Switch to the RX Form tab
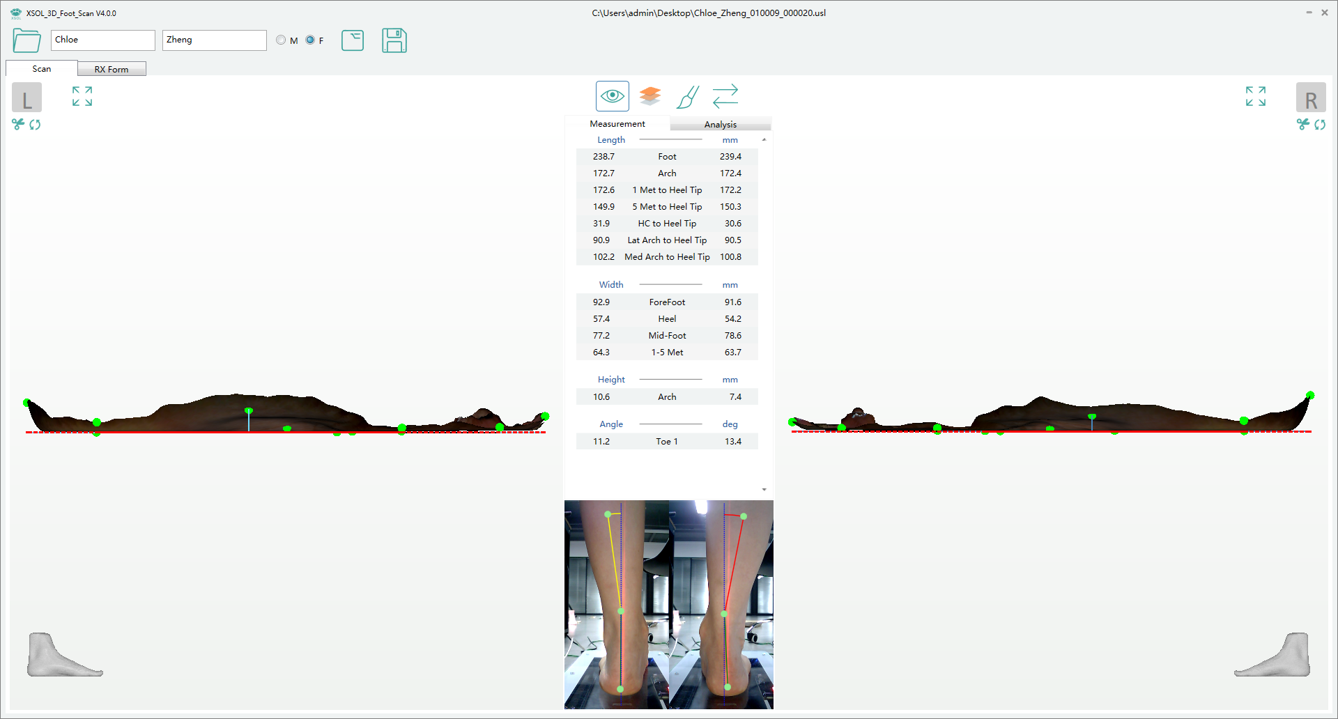The width and height of the screenshot is (1338, 719). 111,68
